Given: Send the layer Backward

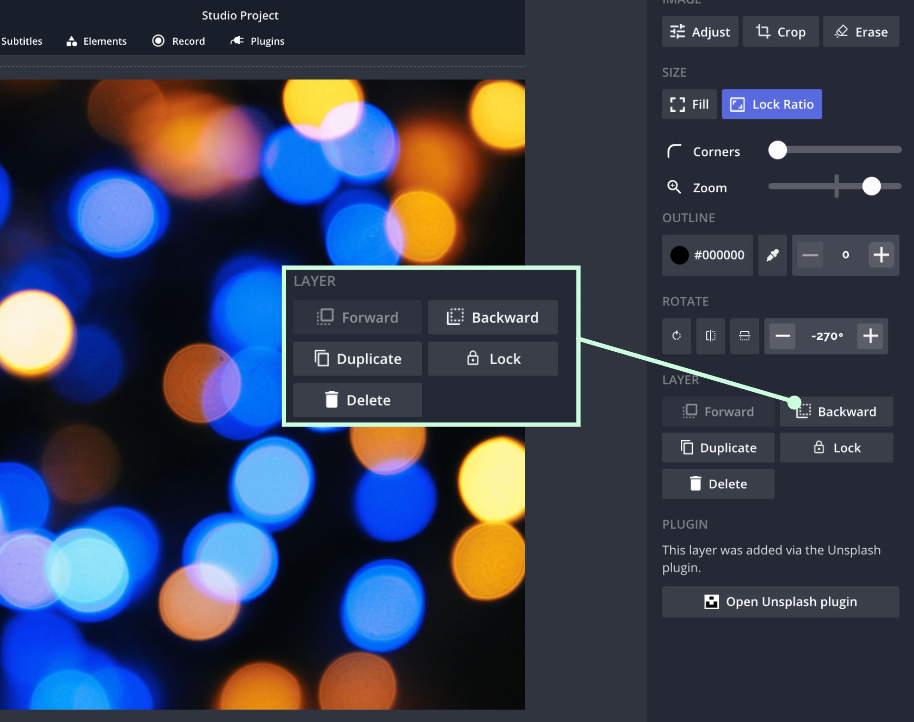Looking at the screenshot, I should (836, 412).
